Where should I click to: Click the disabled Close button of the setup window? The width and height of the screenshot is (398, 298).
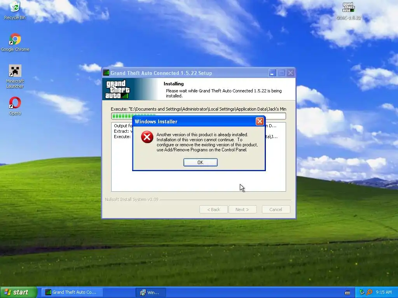(x=291, y=73)
